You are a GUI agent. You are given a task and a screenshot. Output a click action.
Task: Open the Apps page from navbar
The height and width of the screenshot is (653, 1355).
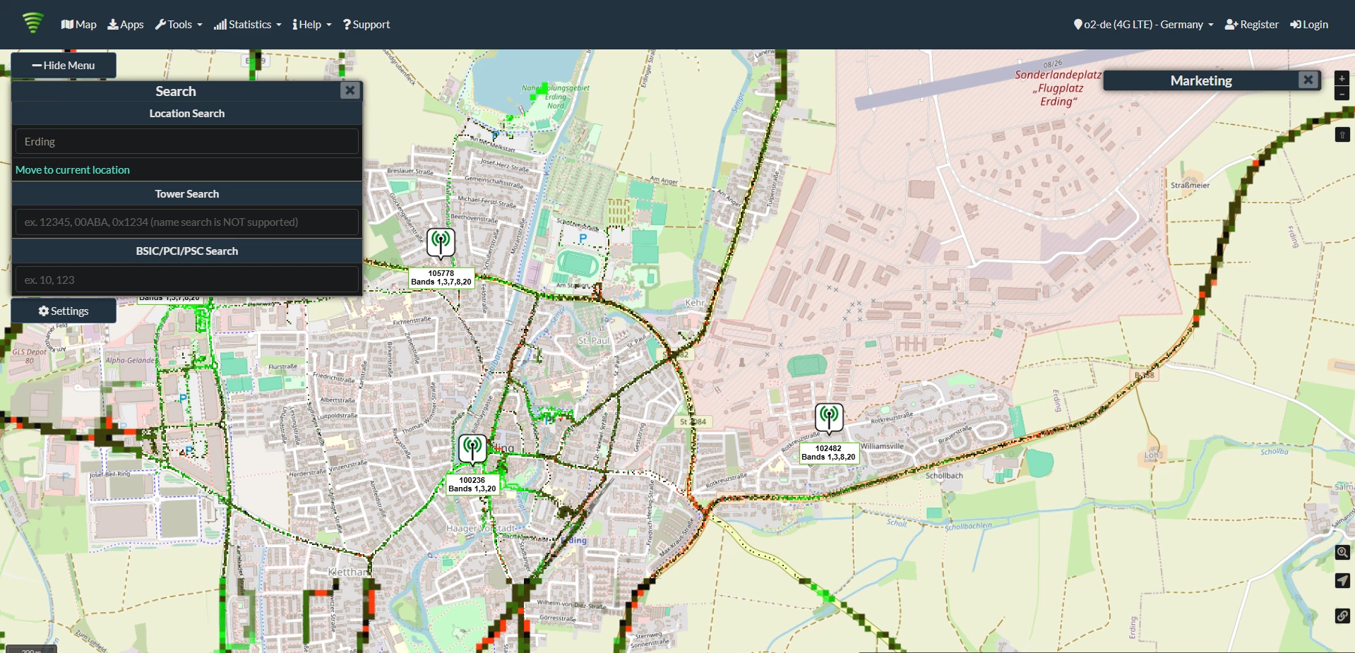point(126,25)
